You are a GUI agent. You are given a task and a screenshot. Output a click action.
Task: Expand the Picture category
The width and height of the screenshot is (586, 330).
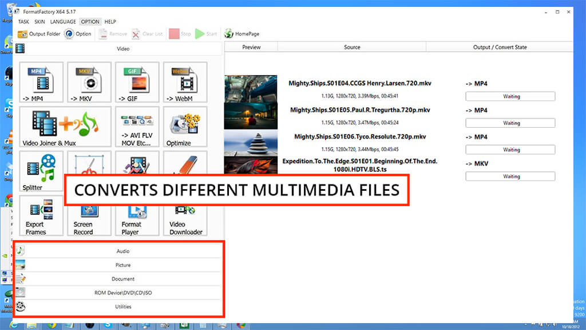click(118, 265)
